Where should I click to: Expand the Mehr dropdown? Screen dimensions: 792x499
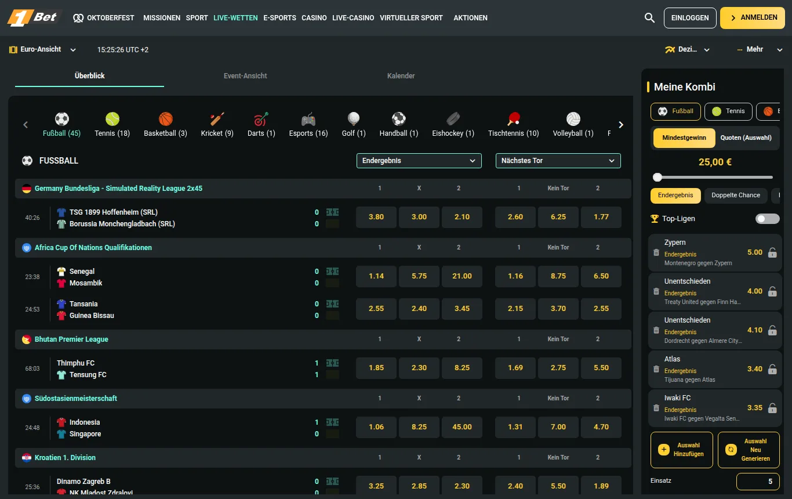click(760, 50)
